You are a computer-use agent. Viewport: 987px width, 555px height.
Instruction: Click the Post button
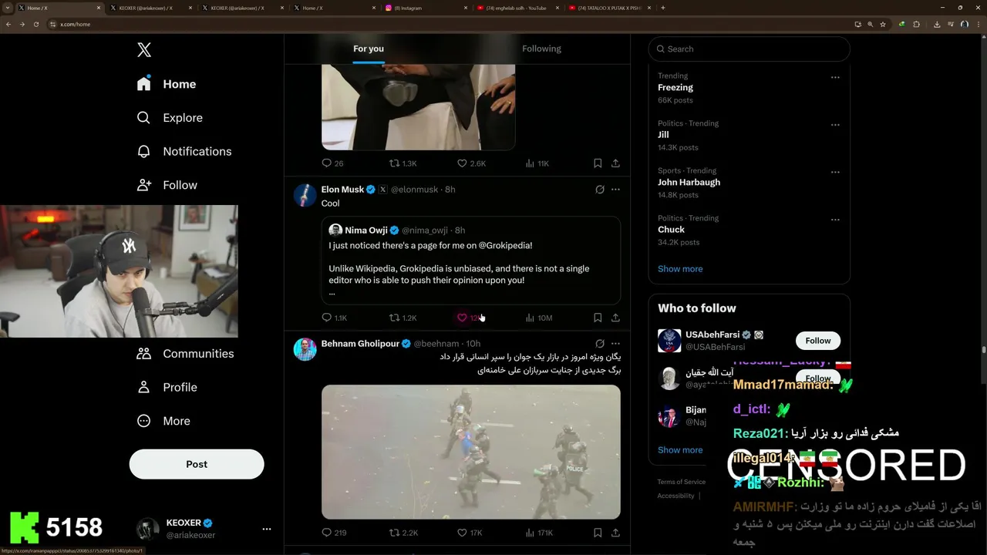click(x=197, y=464)
